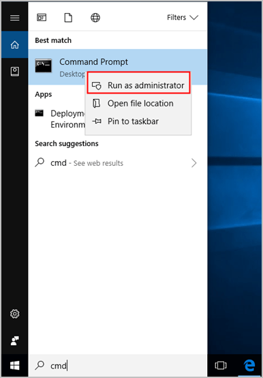Open the Windows Start button

[15, 366]
